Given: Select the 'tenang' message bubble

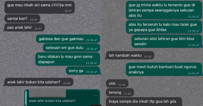Looking at the screenshot, I should click(x=120, y=92).
